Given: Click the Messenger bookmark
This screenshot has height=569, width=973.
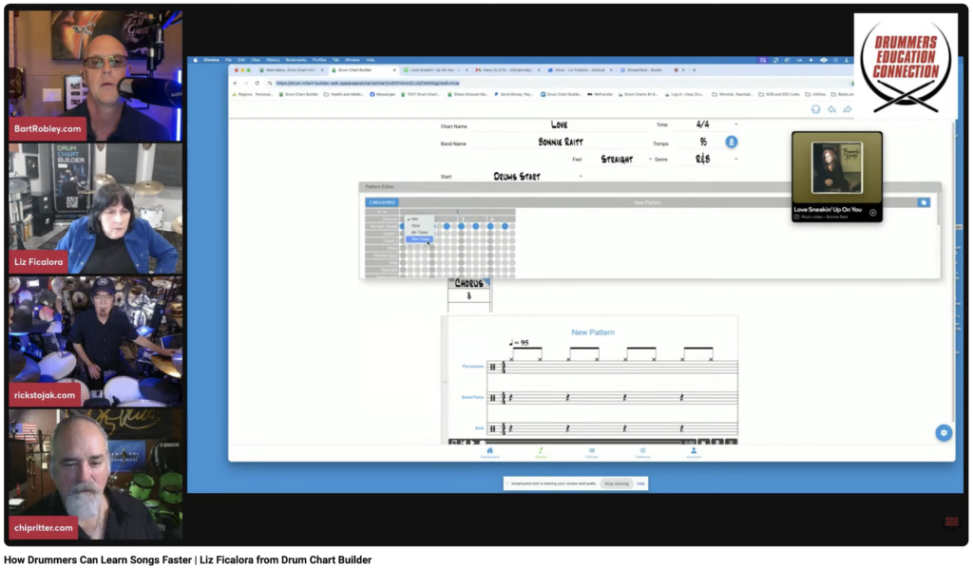Looking at the screenshot, I should tap(383, 94).
